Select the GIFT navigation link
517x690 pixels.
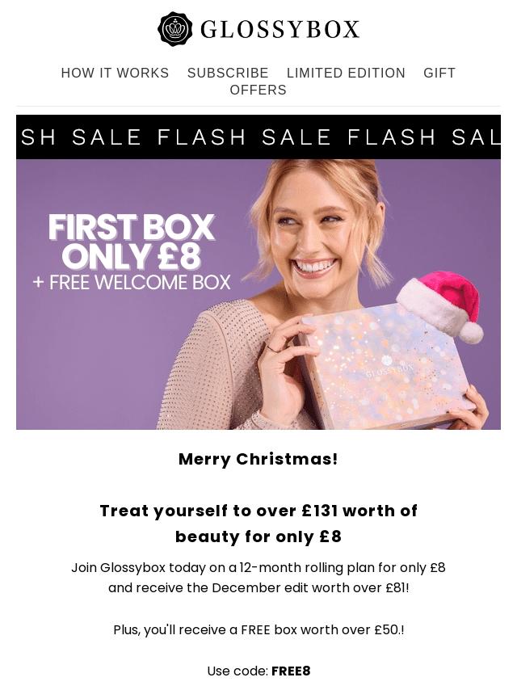click(439, 73)
